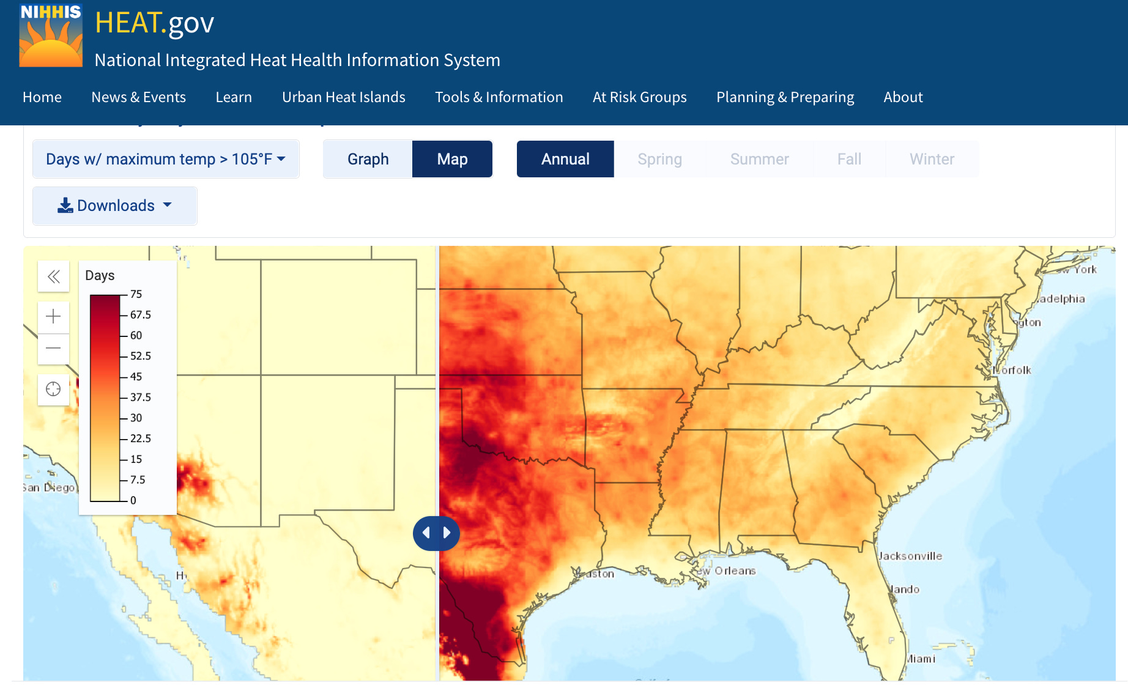This screenshot has width=1128, height=691.
Task: Click the NIHHIS sun logo
Action: click(x=51, y=35)
